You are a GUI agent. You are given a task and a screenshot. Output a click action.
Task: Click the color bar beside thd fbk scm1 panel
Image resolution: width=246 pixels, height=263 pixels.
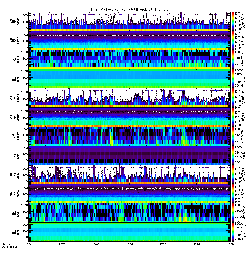[x=233, y=155]
